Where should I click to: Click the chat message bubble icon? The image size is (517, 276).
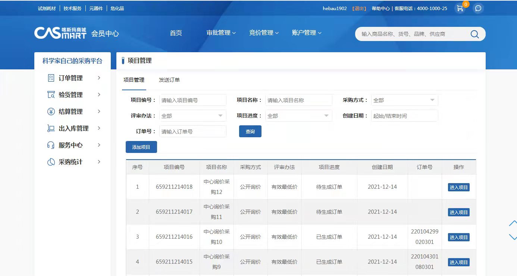pyautogui.click(x=478, y=8)
